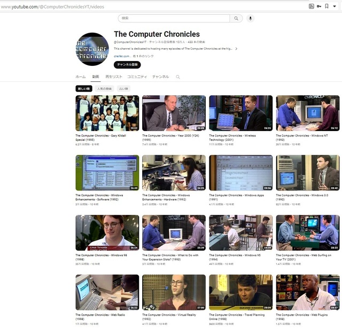342x329 pixels.
Task: Open the チャンネル tab
Action: [x=160, y=76]
